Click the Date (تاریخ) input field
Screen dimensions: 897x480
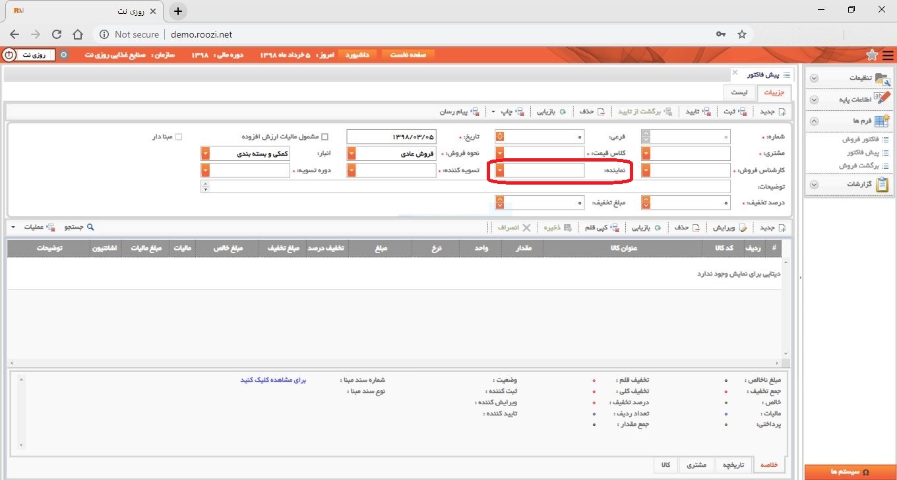tap(392, 136)
